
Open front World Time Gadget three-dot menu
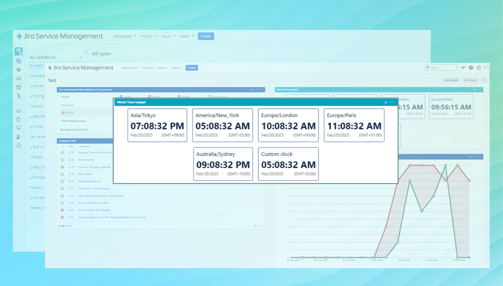392,102
